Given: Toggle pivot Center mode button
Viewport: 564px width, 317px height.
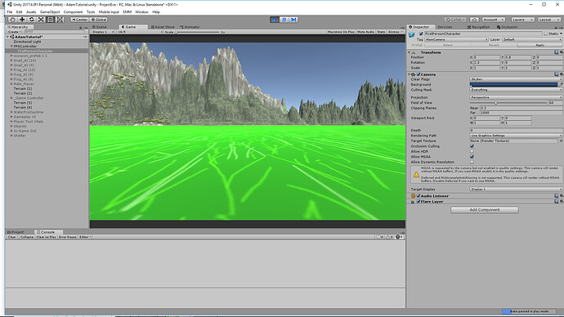Looking at the screenshot, I should click(79, 20).
